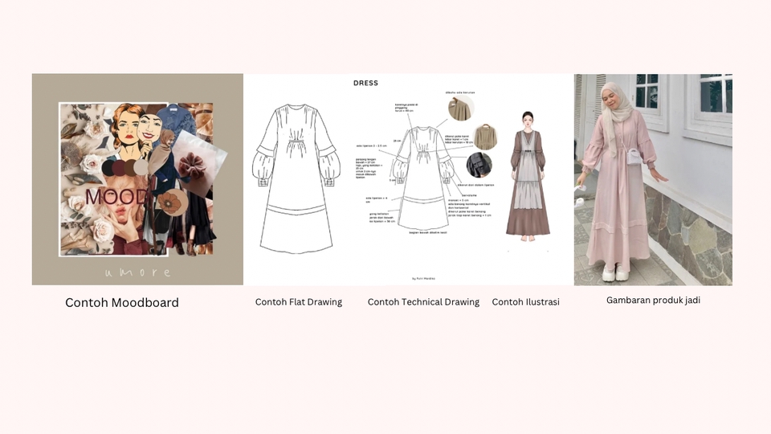Click the black fabric detail circle
Image resolution: width=771 pixels, height=434 pixels.
[x=479, y=165]
